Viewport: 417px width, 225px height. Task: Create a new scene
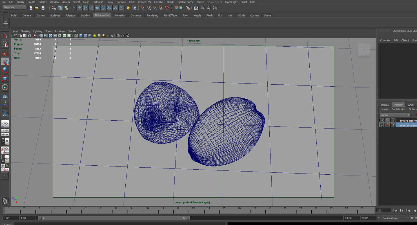click(31, 8)
